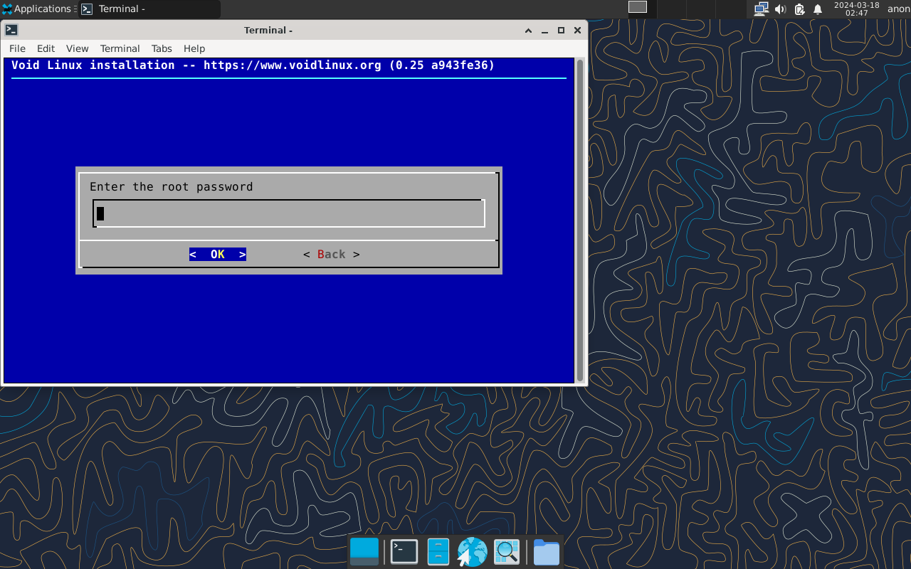Open the notifications bell icon

point(818,9)
